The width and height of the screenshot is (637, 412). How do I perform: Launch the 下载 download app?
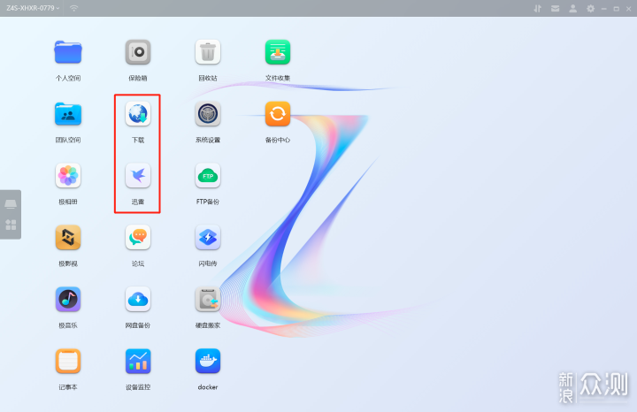tap(138, 114)
